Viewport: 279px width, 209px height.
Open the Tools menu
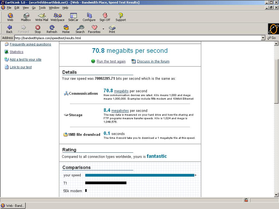coord(42,8)
